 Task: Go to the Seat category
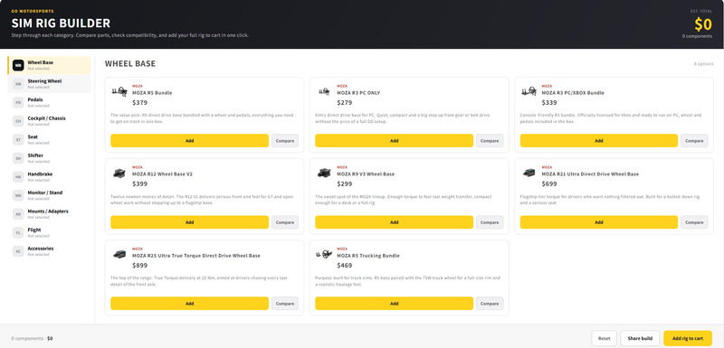50,140
